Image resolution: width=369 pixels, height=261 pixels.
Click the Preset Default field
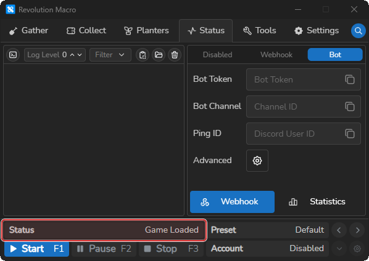pyautogui.click(x=267, y=230)
